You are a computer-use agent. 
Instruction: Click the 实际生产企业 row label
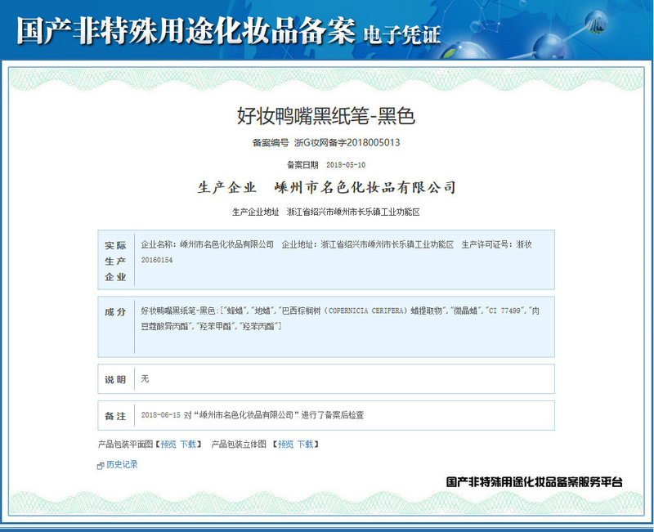(115, 261)
